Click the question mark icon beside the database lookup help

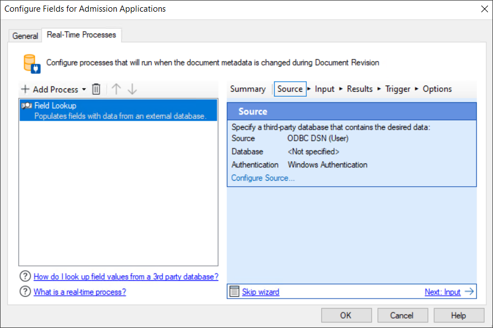click(25, 276)
